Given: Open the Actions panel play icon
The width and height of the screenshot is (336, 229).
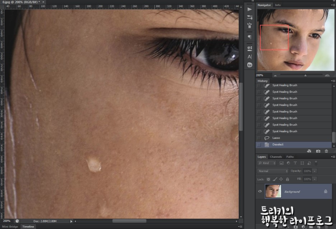Looking at the screenshot, I should coord(249,9).
